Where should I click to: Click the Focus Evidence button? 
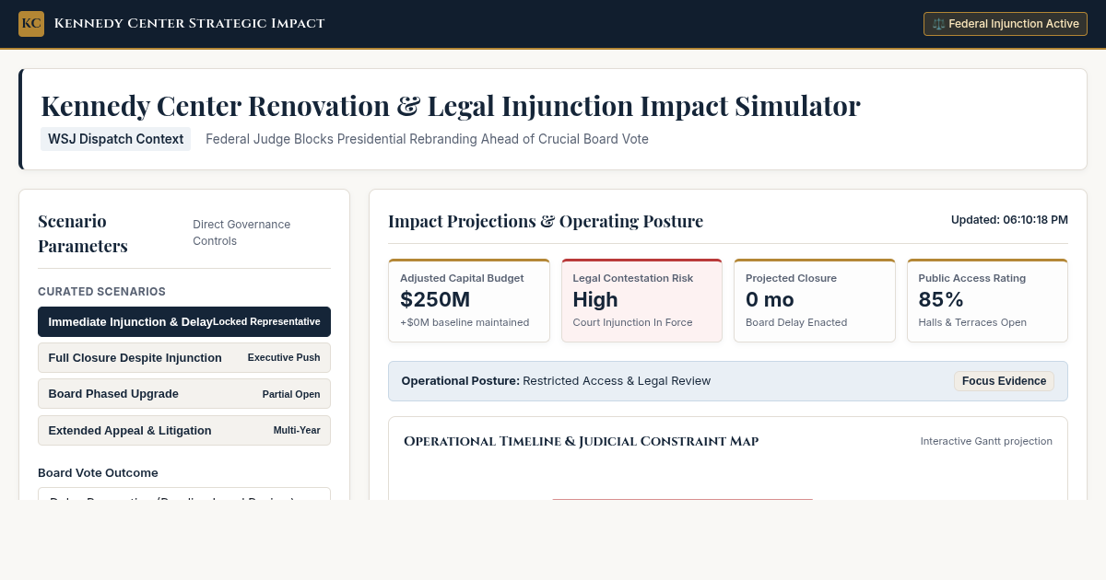(1004, 381)
